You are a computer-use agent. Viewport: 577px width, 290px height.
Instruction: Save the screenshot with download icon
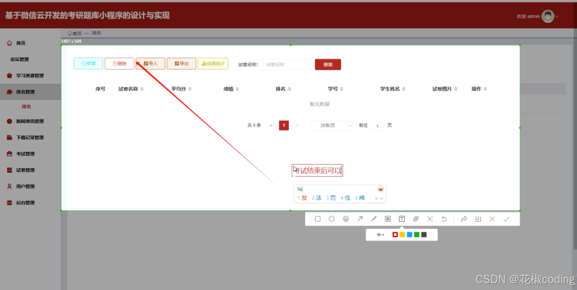(x=478, y=219)
